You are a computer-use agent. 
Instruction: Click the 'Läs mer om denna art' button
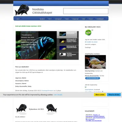(x=92, y=78)
